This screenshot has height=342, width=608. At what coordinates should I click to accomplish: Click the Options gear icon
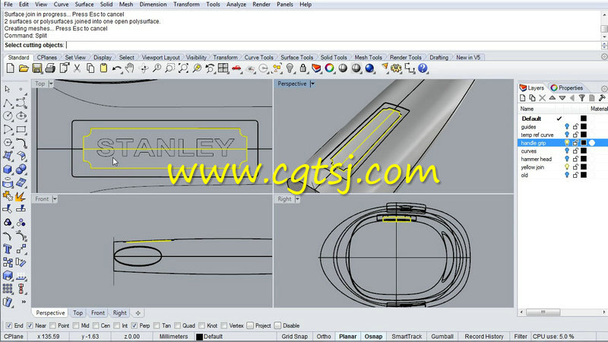click(x=396, y=68)
